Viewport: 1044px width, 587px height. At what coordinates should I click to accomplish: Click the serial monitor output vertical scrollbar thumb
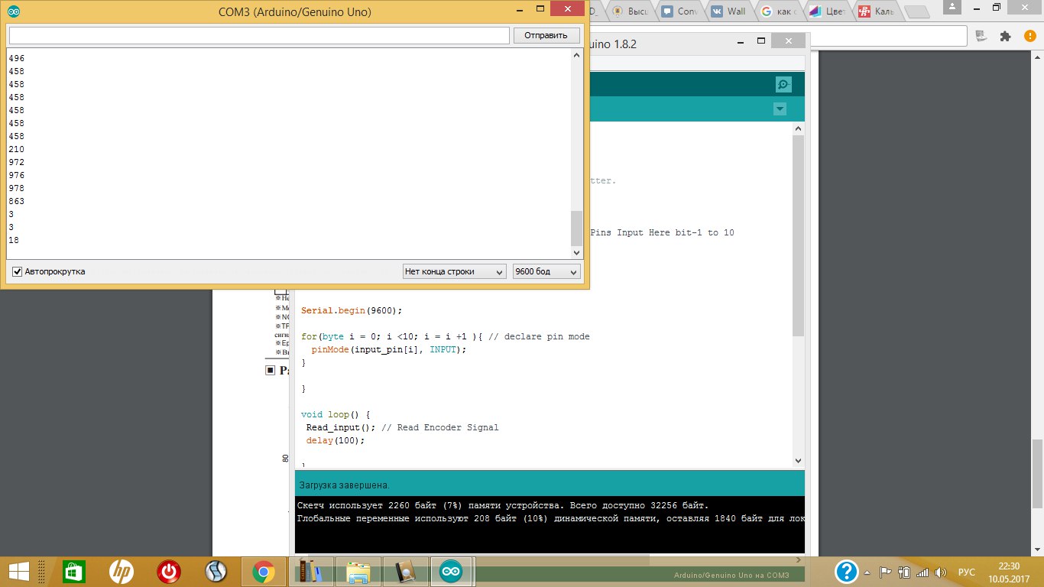577,228
